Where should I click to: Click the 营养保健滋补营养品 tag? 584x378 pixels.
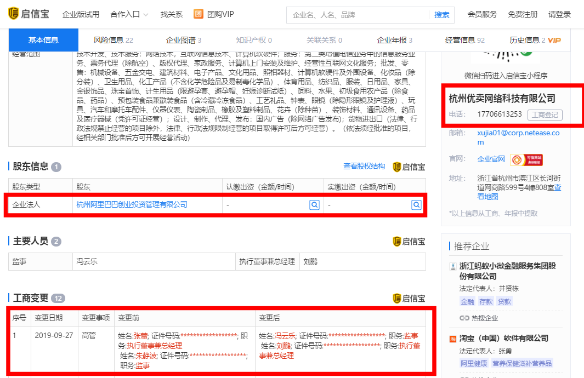(x=522, y=363)
